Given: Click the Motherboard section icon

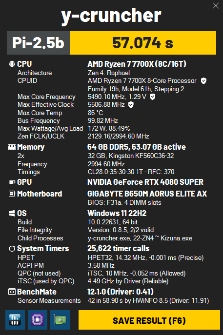Looking at the screenshot, I should pyautogui.click(x=12, y=194).
